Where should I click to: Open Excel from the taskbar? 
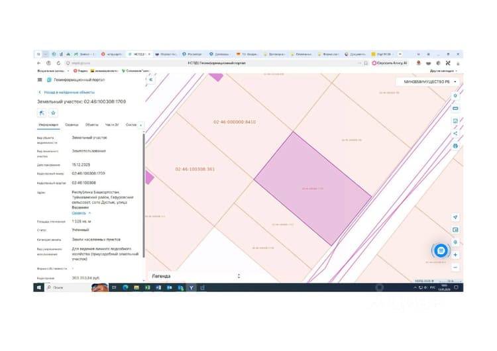(x=147, y=287)
